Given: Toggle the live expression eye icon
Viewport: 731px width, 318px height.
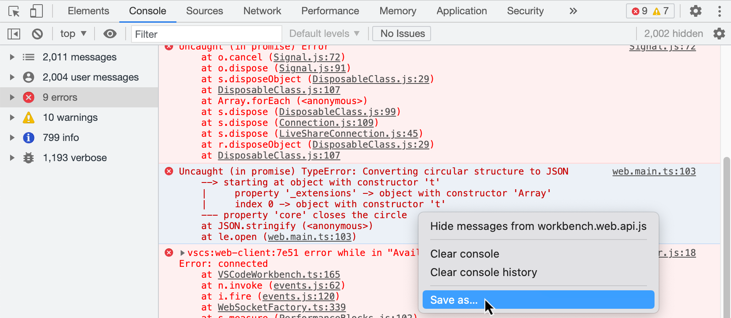Looking at the screenshot, I should click(110, 34).
